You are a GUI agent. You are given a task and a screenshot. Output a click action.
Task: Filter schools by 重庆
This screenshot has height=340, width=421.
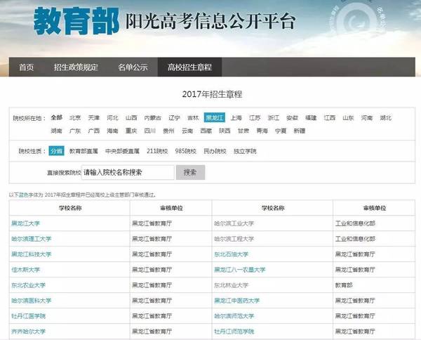coord(131,131)
